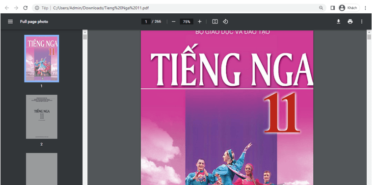The width and height of the screenshot is (378, 185).
Task: Click the document vertical scrollbar thumb
Action: (x=369, y=37)
